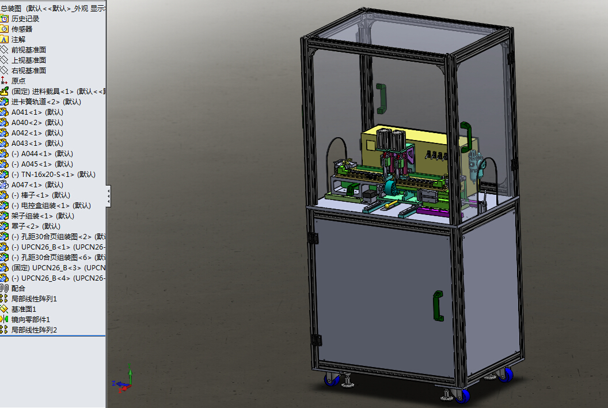Click the icon of (固定) UPCN26_B<3>
608x408 pixels.
coord(4,268)
